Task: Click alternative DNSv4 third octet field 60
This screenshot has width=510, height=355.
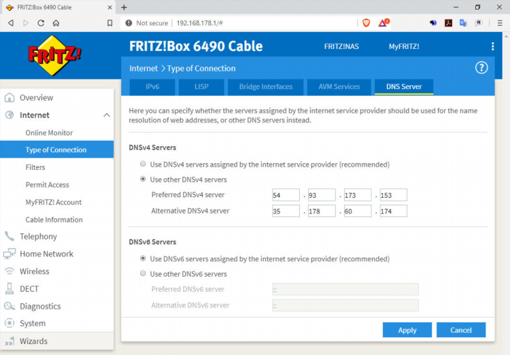Action: tap(358, 211)
